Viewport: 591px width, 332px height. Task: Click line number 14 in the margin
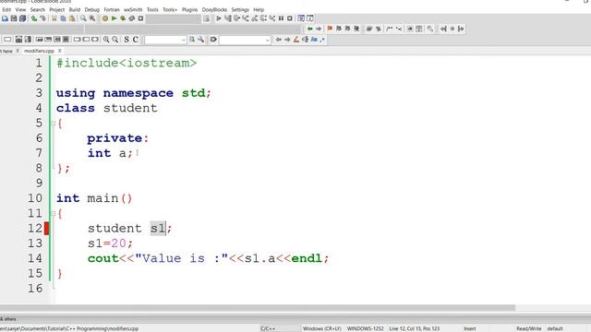35,258
